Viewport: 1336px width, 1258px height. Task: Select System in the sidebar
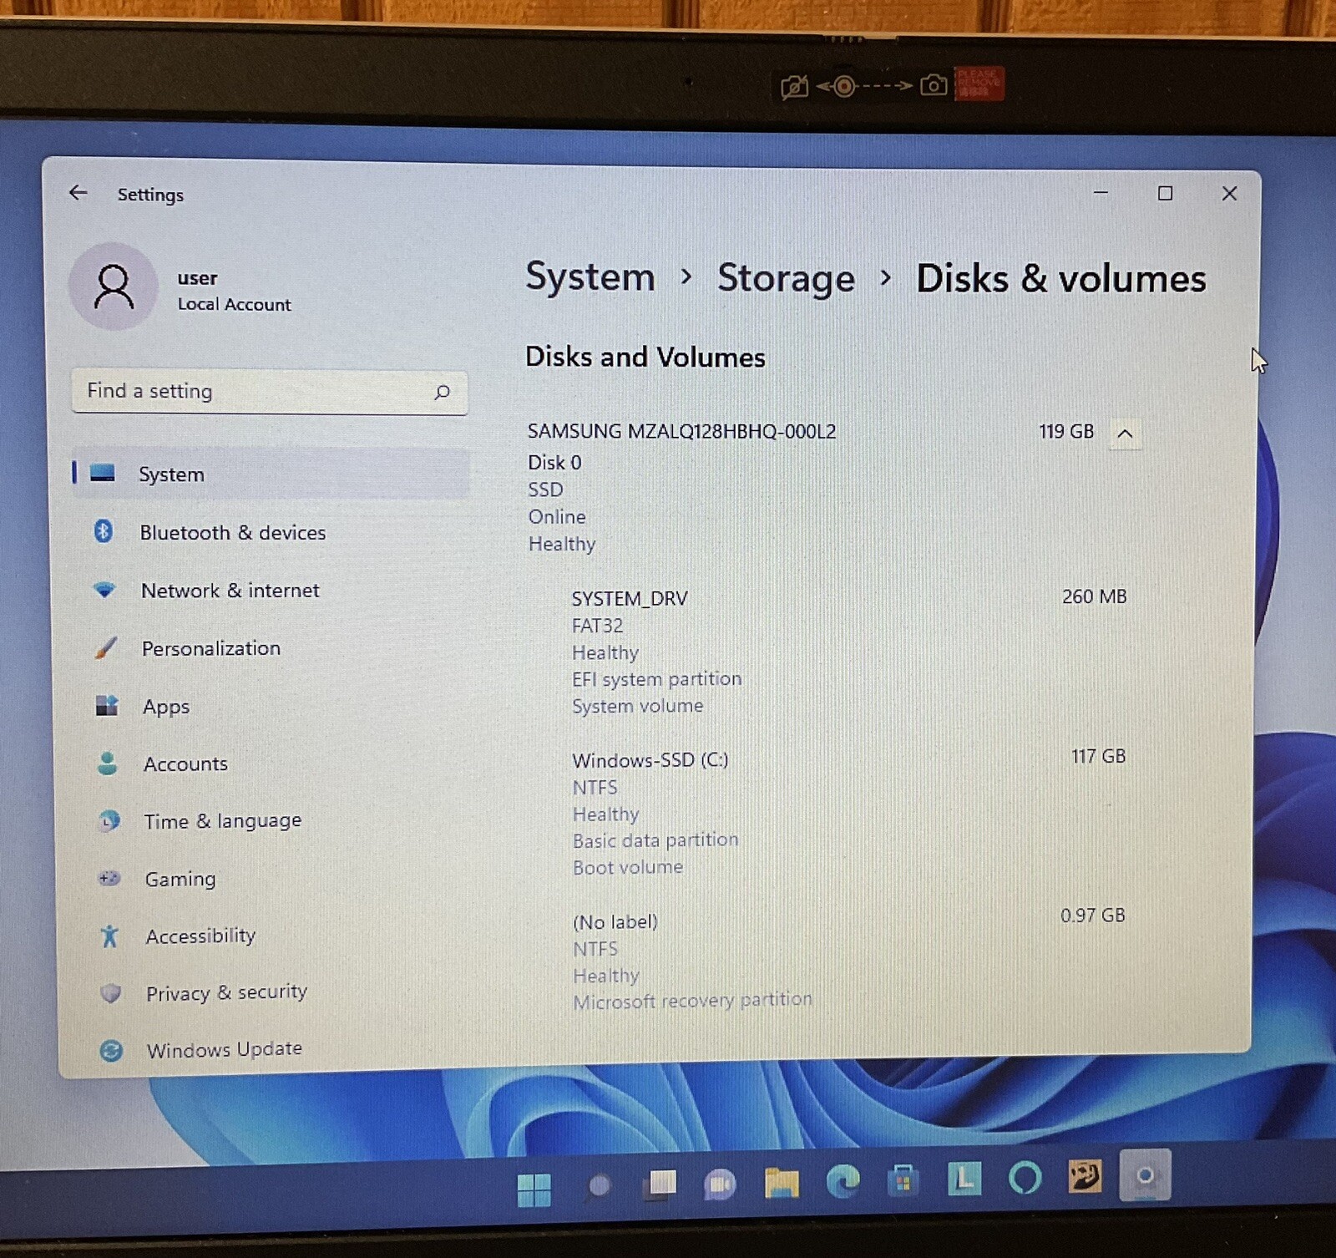coord(271,474)
